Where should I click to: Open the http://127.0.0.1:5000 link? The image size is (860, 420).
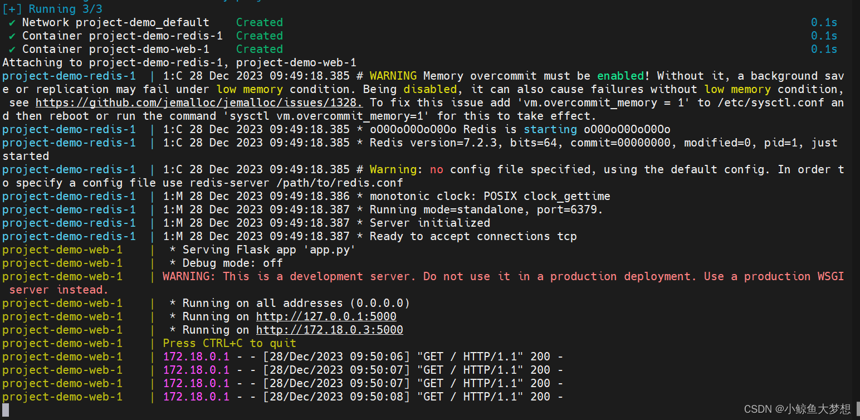(x=326, y=316)
